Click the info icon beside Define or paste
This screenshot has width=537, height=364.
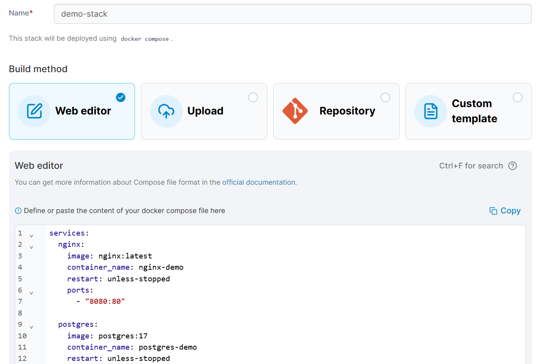pyautogui.click(x=18, y=211)
